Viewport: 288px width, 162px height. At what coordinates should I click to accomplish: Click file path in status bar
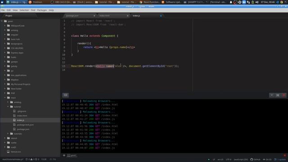click(13, 159)
